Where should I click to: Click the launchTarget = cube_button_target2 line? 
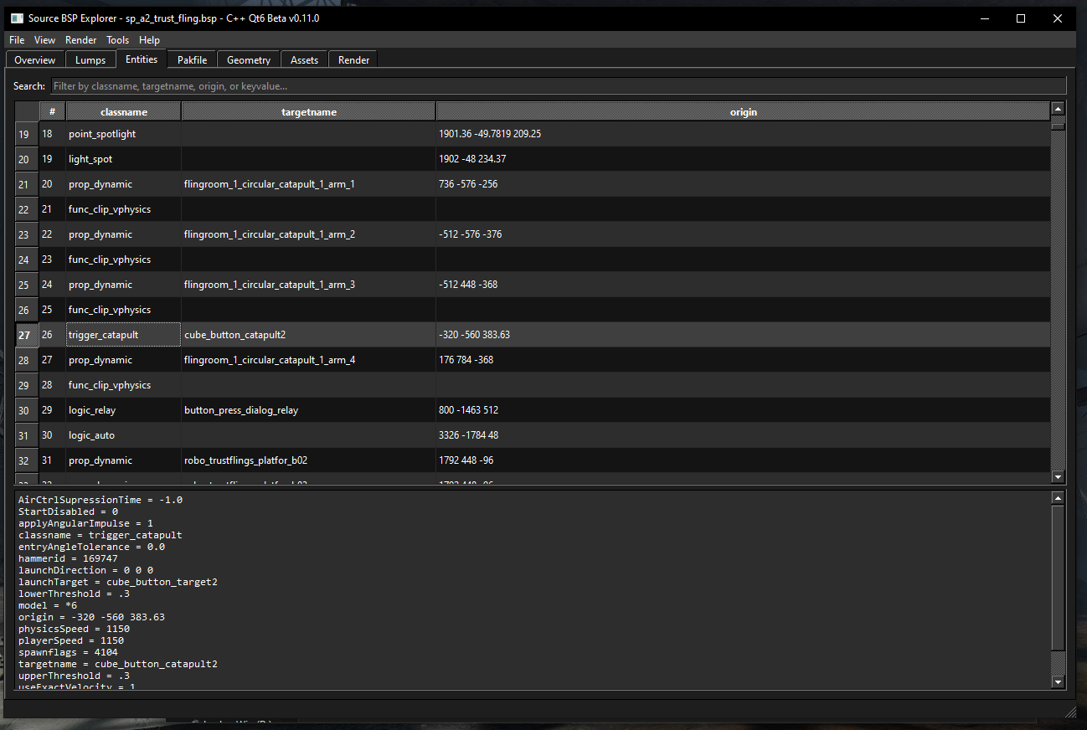point(118,582)
